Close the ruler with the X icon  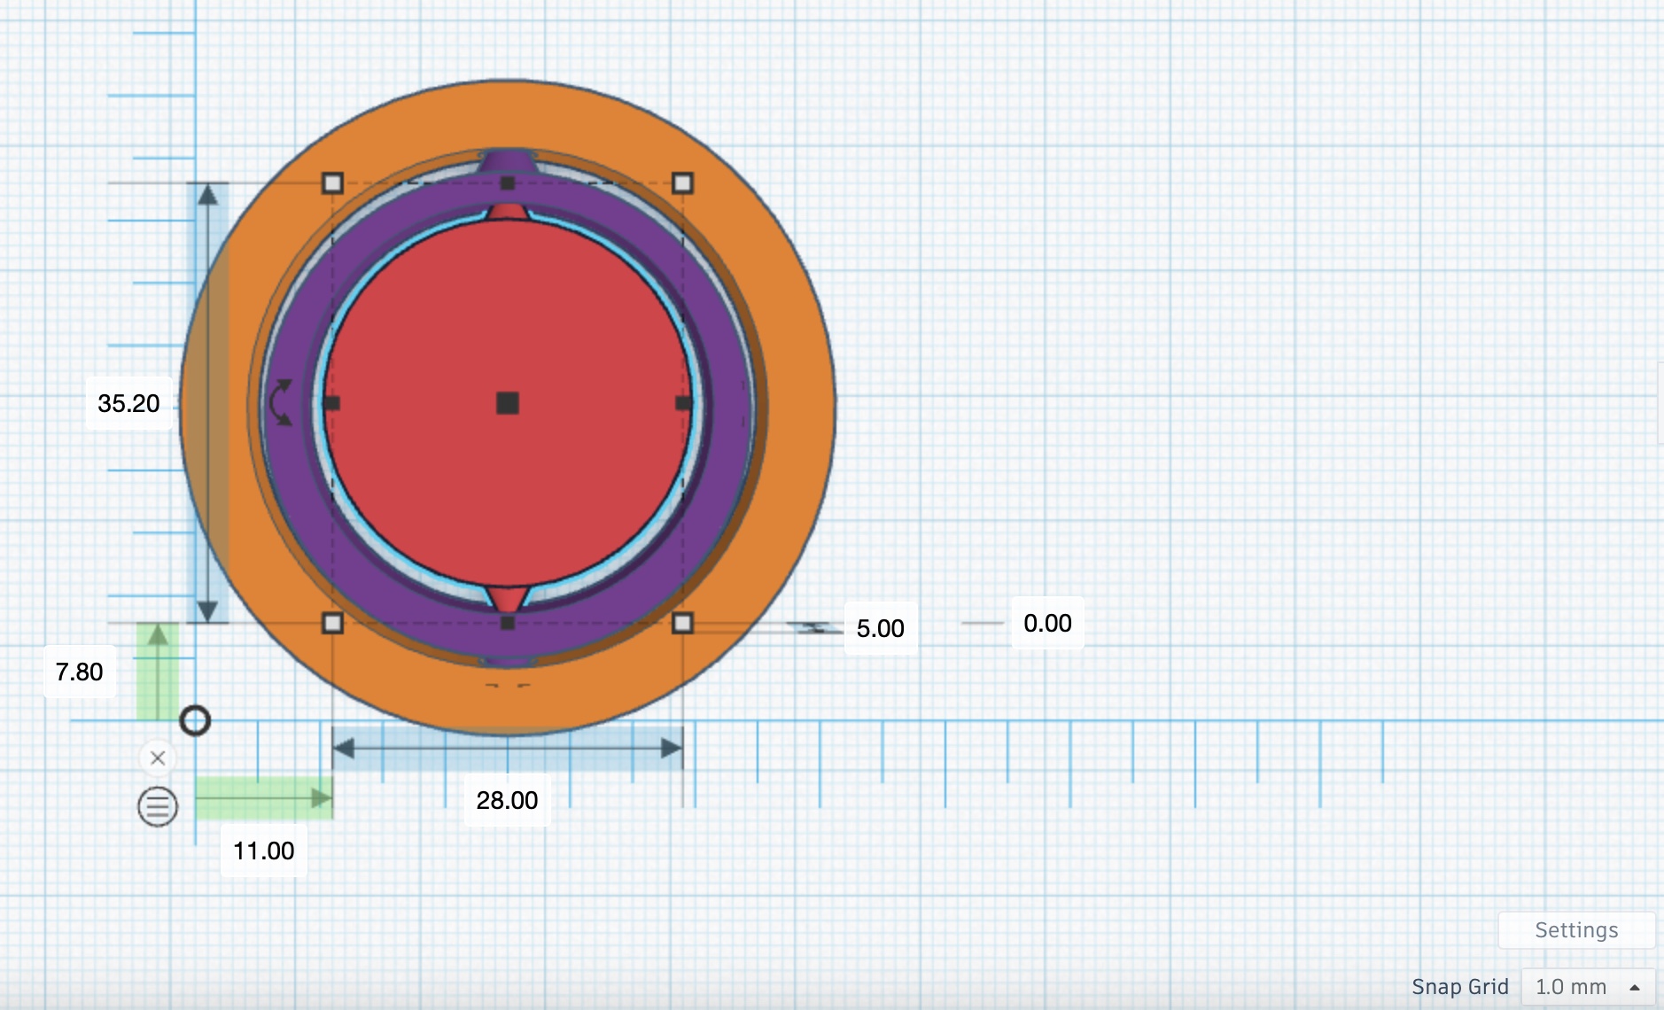click(x=158, y=758)
